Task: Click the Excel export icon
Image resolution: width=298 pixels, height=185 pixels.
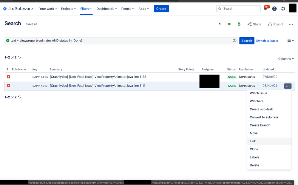Action: [x=229, y=24]
